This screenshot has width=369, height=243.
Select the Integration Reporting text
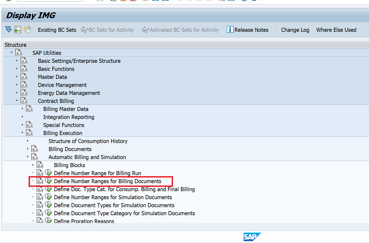tap(69, 117)
